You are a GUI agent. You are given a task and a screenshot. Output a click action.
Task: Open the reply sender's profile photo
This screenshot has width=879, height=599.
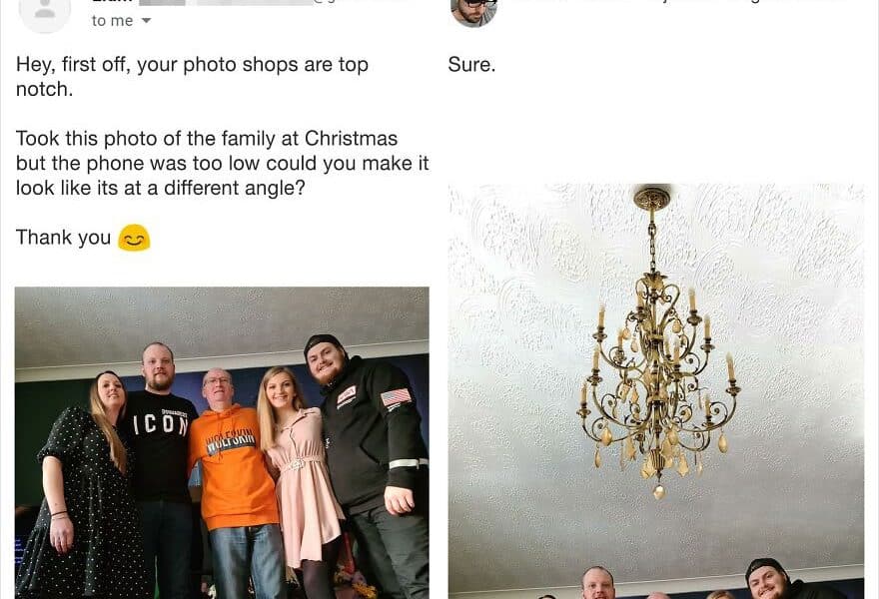(x=473, y=11)
